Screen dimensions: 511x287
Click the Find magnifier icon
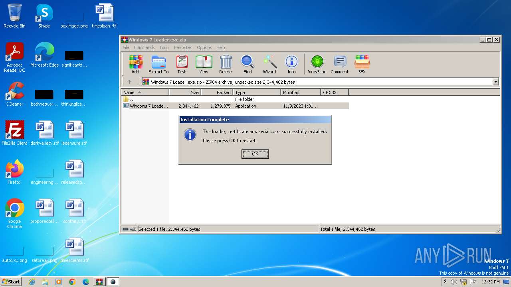point(248,65)
